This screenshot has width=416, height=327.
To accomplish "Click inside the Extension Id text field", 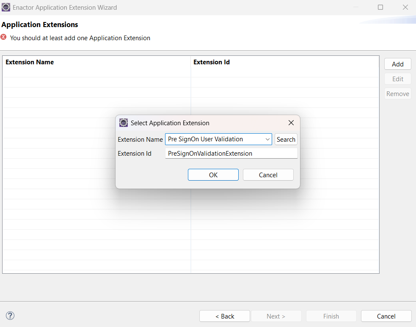I will coord(231,153).
